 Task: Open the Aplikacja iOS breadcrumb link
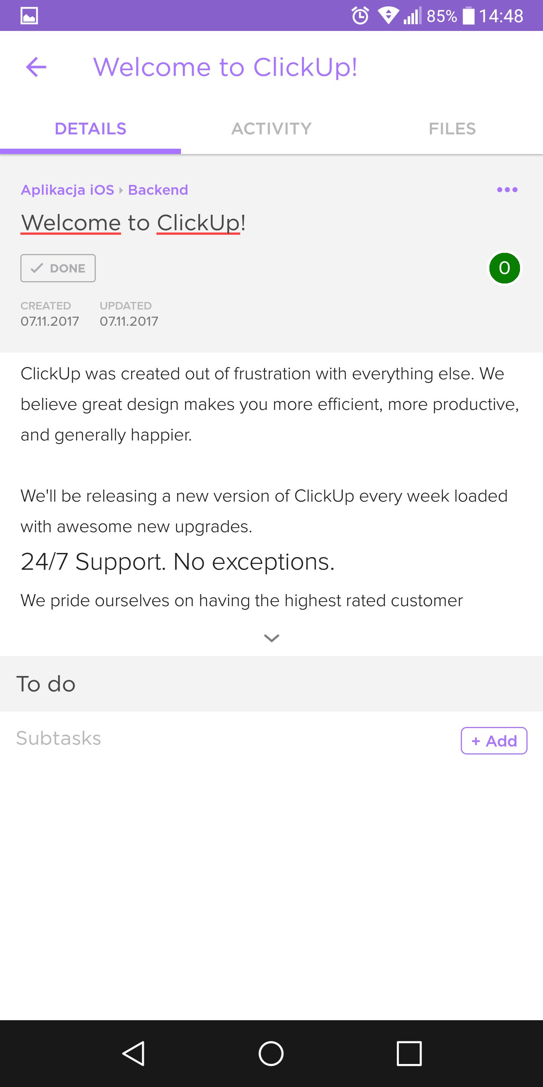coord(67,190)
